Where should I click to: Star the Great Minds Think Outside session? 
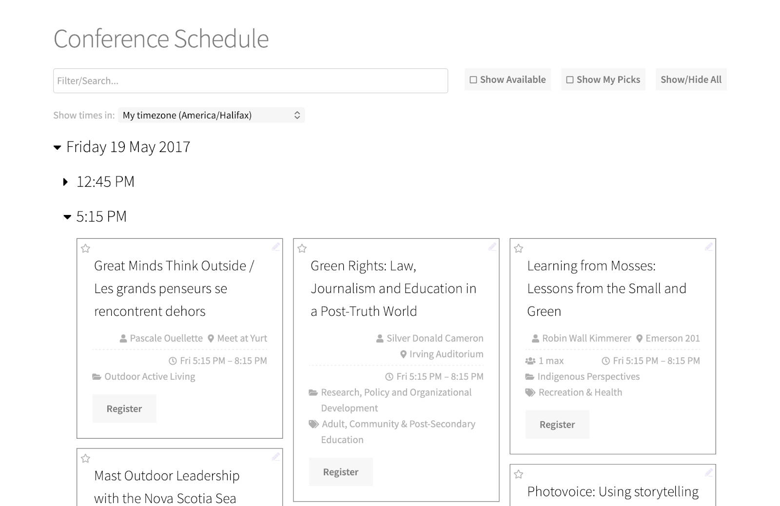(86, 249)
